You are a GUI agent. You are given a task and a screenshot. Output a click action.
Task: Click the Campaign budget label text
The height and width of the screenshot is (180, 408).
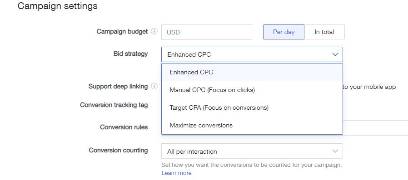pyautogui.click(x=122, y=31)
